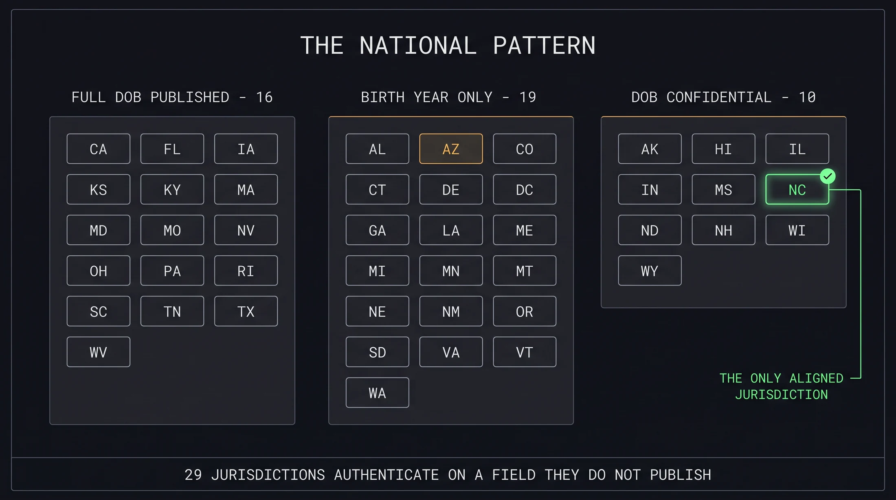Viewport: 896px width, 500px height.
Task: Click the CA tile in Full DOB Published
Action: pyautogui.click(x=99, y=149)
